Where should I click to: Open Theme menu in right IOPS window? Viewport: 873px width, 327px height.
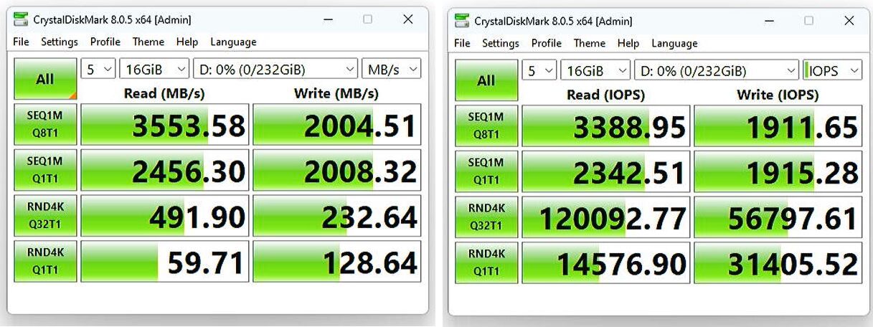click(589, 43)
